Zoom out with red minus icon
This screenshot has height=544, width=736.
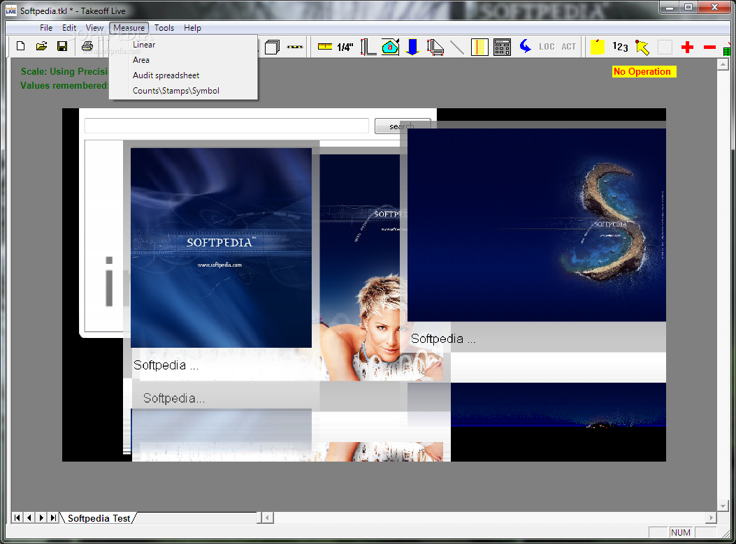(709, 47)
